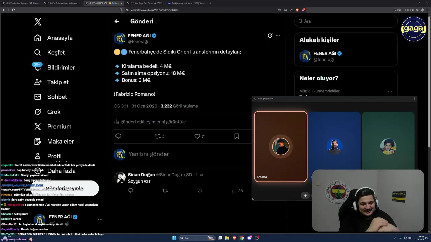Open FENER AĞI avatar on the post
431x242 pixels.
coord(120,38)
